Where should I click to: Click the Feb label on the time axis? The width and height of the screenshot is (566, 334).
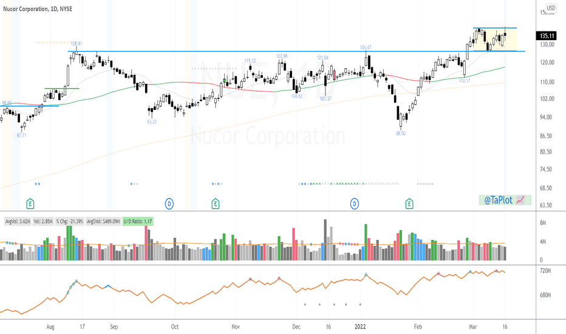(x=418, y=327)
